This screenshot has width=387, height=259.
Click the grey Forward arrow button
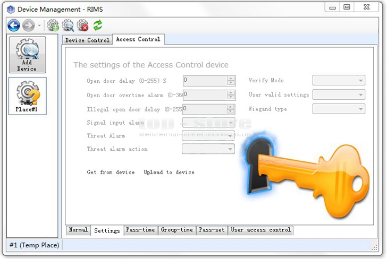[28, 25]
